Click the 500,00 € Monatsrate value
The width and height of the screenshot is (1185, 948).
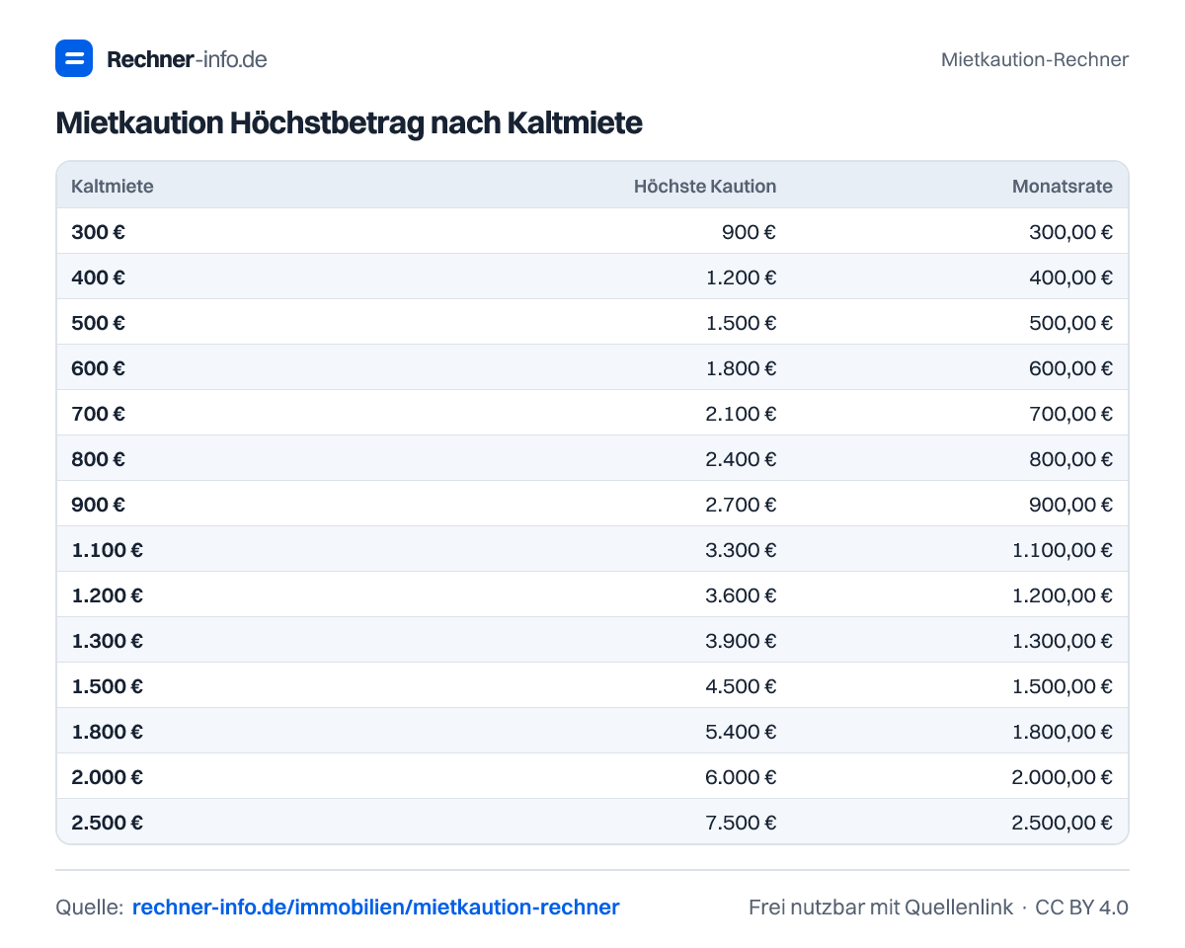click(x=1071, y=323)
